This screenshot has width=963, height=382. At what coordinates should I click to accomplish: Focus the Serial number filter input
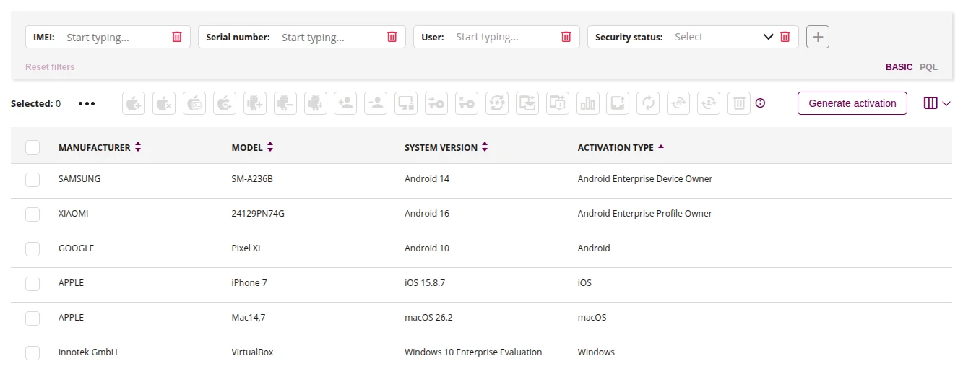click(x=331, y=37)
